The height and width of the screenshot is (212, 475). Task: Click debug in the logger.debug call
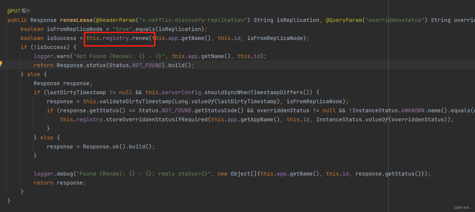tap(65, 174)
